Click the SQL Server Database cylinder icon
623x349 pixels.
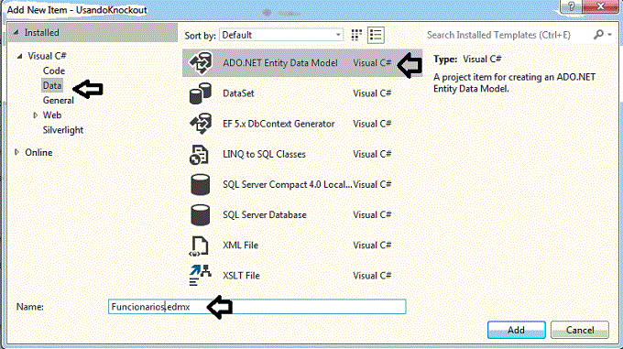point(200,214)
